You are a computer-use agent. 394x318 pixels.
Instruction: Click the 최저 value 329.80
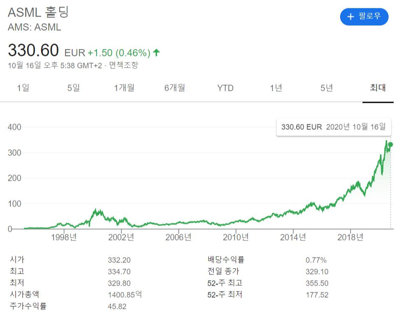pos(119,283)
